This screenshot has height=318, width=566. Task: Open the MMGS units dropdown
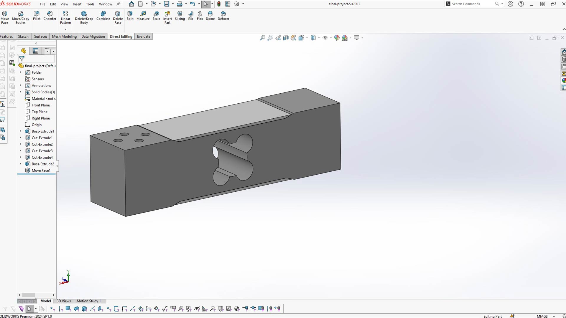point(554,316)
